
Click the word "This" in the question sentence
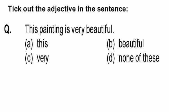pyautogui.click(x=32, y=29)
